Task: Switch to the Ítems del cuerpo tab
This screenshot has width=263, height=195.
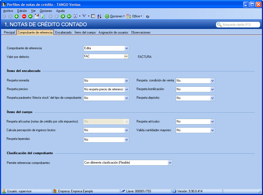Action: coord(85,32)
